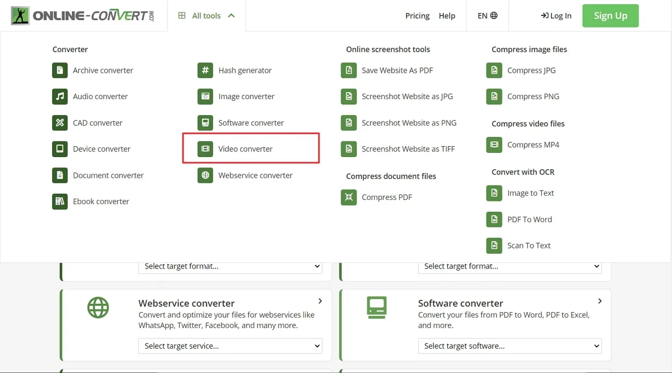Click the Ebook converter icon
The width and height of the screenshot is (672, 373).
click(x=59, y=201)
